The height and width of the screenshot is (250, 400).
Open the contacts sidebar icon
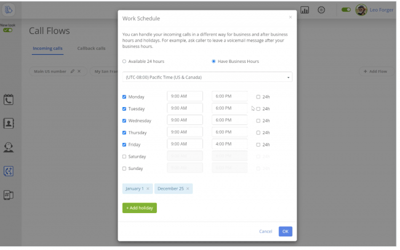pos(9,123)
